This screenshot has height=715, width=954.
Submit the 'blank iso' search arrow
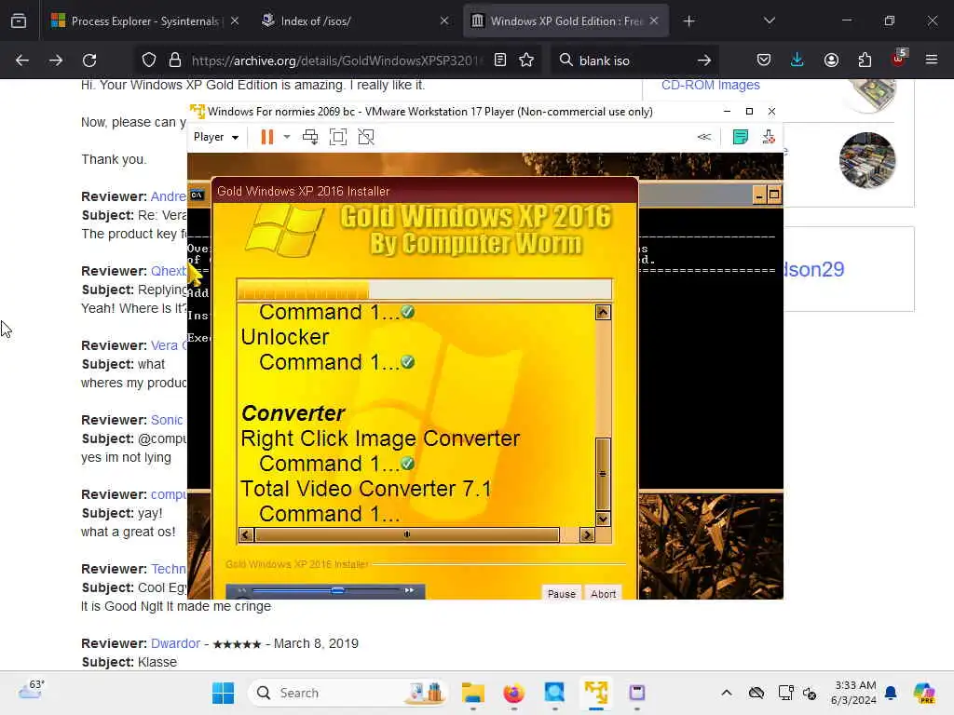click(x=704, y=61)
